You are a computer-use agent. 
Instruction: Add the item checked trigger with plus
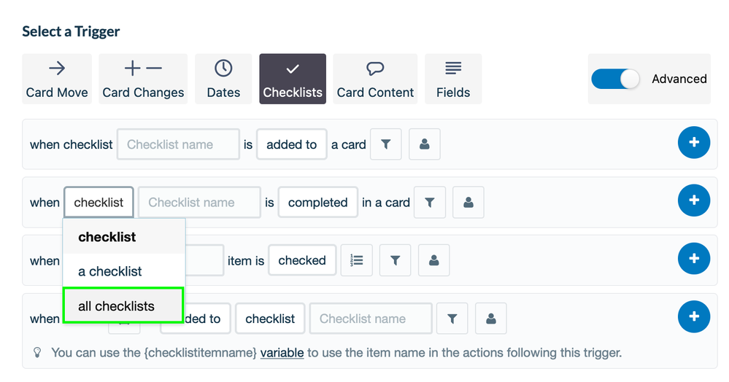coord(694,258)
